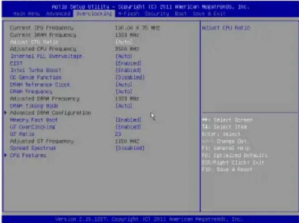Click the 100.00 X 35 MHz value
The width and height of the screenshot is (299, 223).
click(137, 28)
